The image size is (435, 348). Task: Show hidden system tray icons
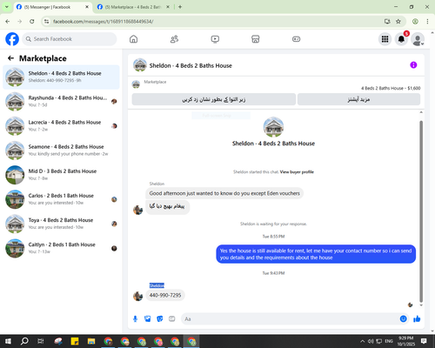pyautogui.click(x=362, y=341)
